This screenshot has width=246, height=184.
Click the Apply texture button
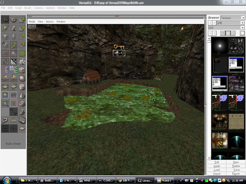(x=217, y=166)
